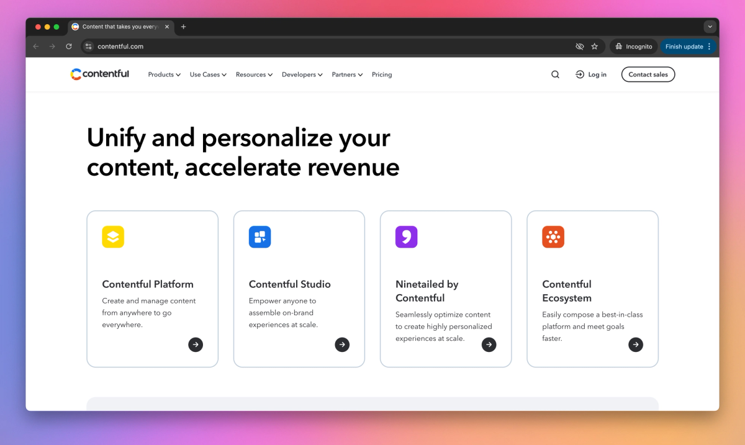Go back with the browser back arrow
Viewport: 745px width, 445px height.
[36, 47]
